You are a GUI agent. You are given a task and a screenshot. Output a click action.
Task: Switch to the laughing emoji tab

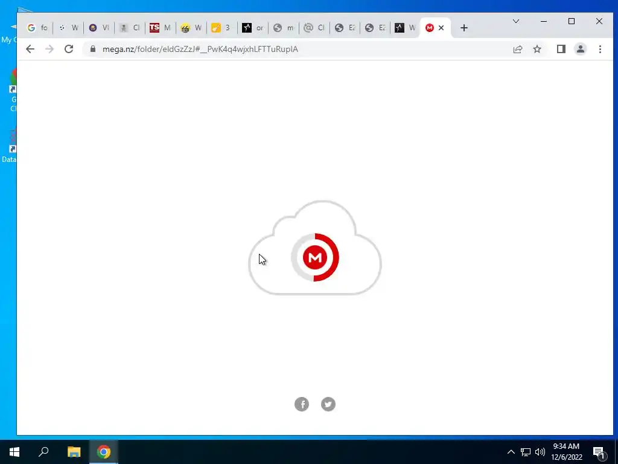point(191,28)
